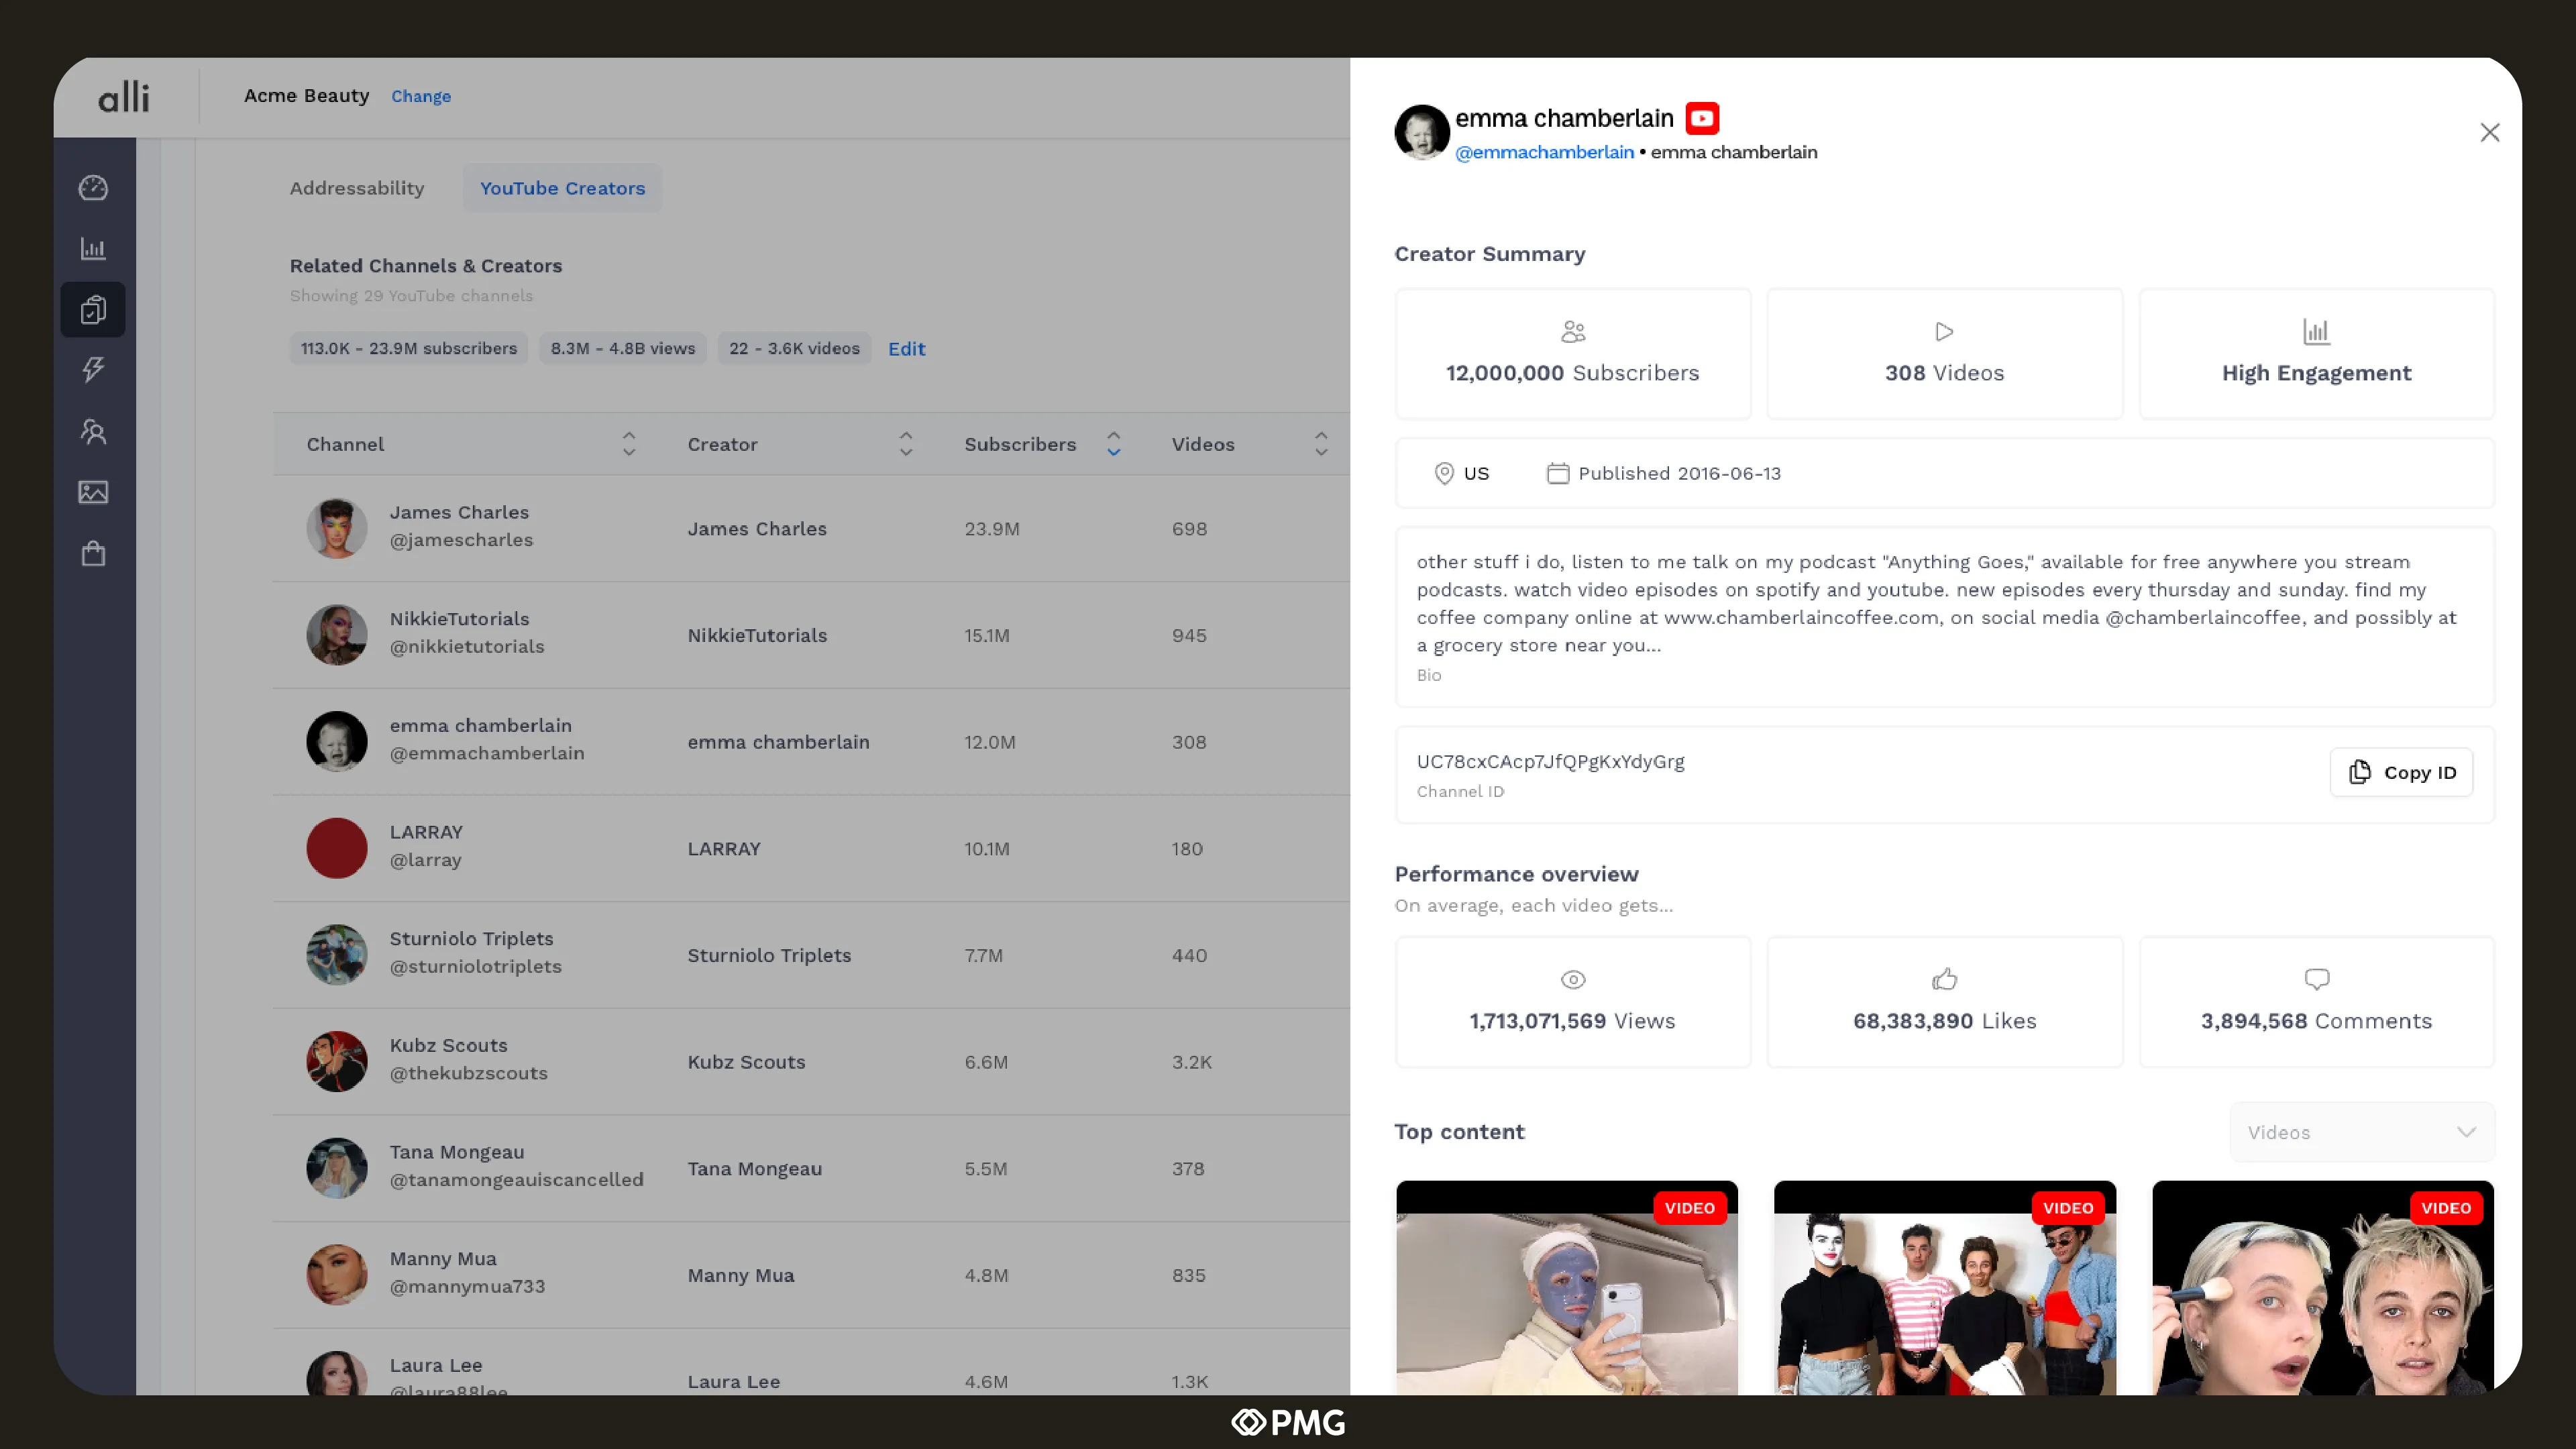Click the 8.3M - 4.8B views filter chip

coord(623,348)
